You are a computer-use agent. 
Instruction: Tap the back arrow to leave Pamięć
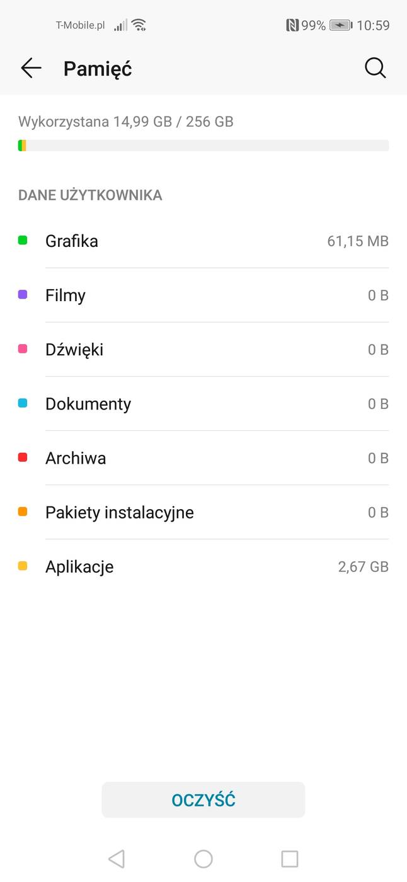(30, 68)
